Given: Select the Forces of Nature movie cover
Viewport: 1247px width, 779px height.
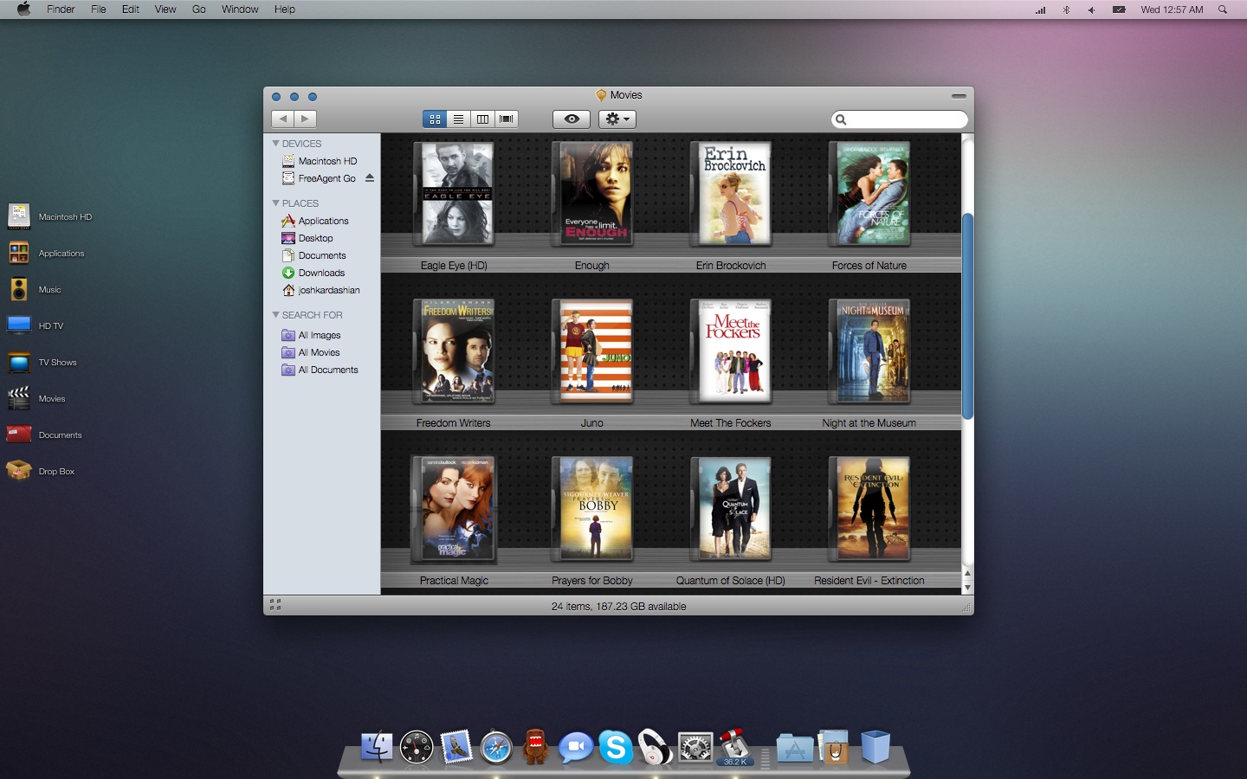Looking at the screenshot, I should [x=870, y=194].
